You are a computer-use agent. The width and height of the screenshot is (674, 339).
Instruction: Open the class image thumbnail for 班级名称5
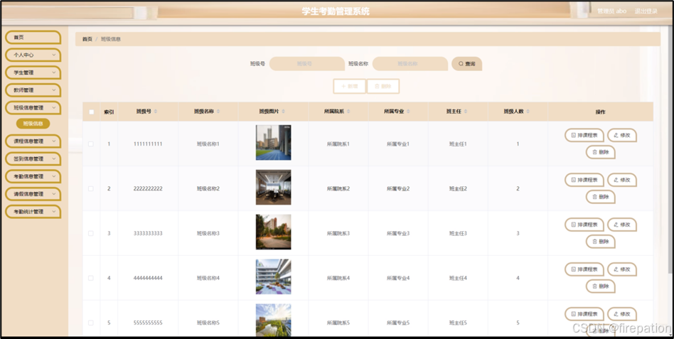tap(274, 320)
